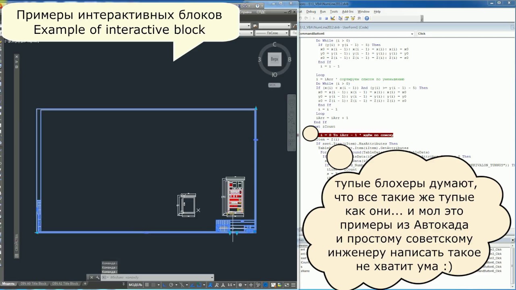
Task: Toggle object snap in status bar
Action: (199, 285)
